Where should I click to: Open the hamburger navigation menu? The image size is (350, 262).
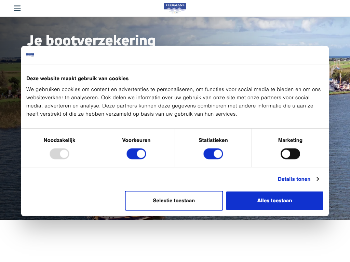click(x=17, y=8)
